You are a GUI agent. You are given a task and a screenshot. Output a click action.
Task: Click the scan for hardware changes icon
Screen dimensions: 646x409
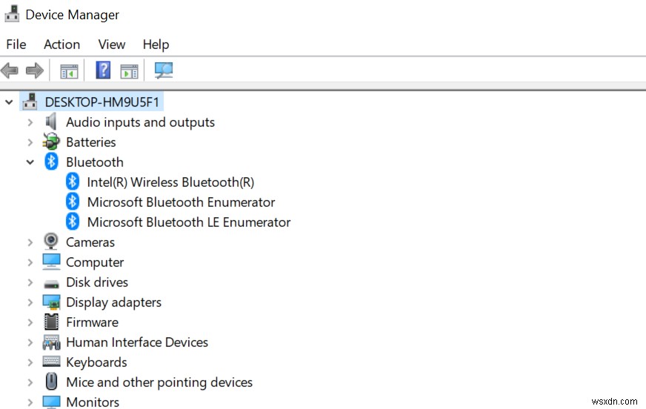pos(163,70)
